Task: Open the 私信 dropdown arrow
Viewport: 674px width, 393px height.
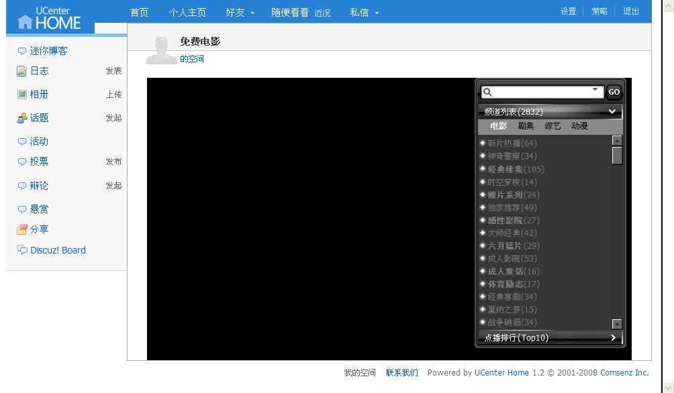Action: [x=377, y=13]
